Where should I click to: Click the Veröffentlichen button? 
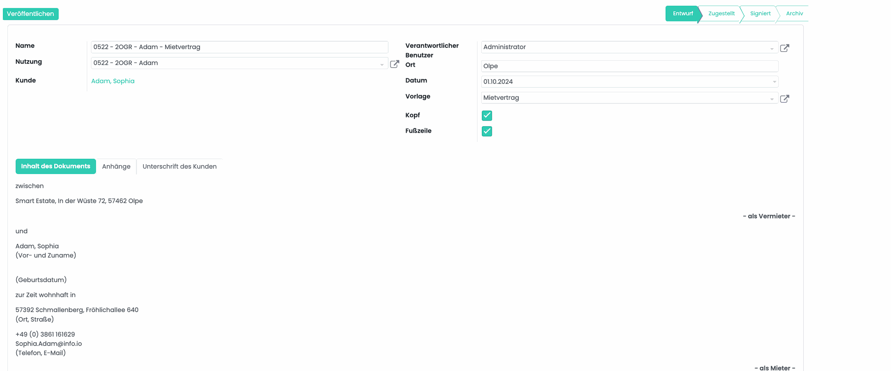point(31,14)
